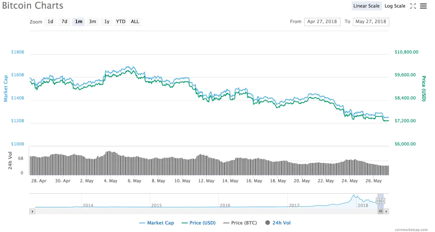
Task: Show ALL time zoom range
Action: coord(135,22)
